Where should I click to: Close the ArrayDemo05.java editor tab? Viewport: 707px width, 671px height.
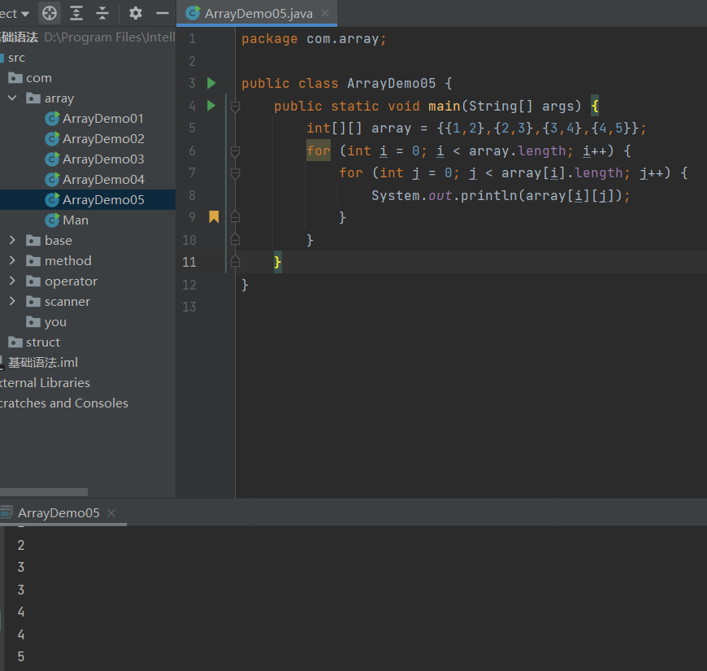click(325, 14)
